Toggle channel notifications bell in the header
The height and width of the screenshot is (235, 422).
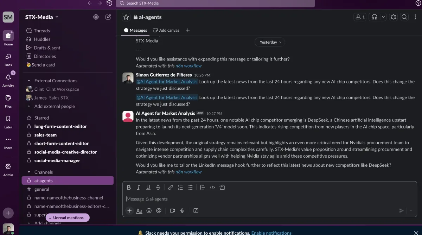pyautogui.click(x=394, y=17)
